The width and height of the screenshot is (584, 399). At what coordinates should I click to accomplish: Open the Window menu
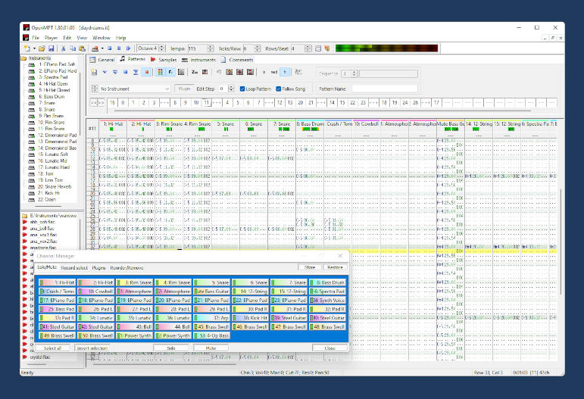101,38
